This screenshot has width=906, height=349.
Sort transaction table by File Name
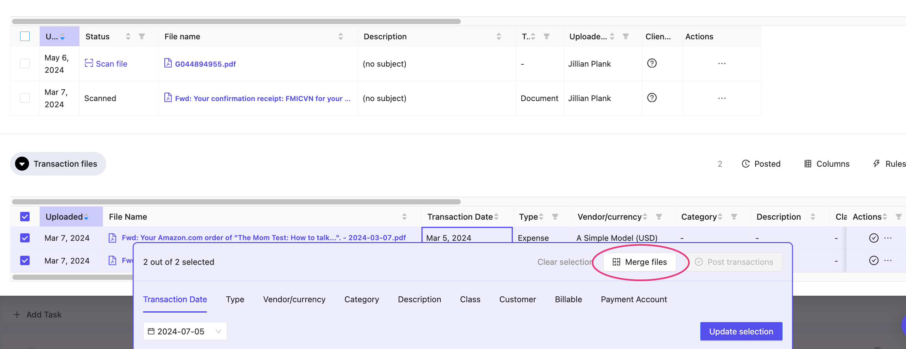click(404, 217)
